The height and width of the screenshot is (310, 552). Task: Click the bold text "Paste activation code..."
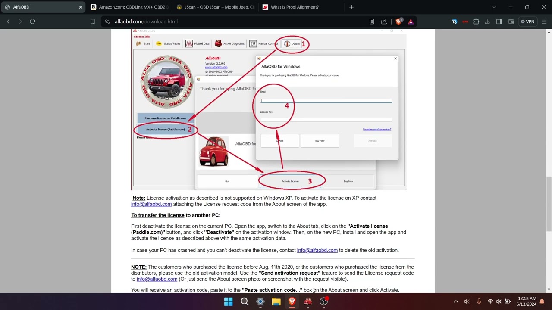[272, 290]
